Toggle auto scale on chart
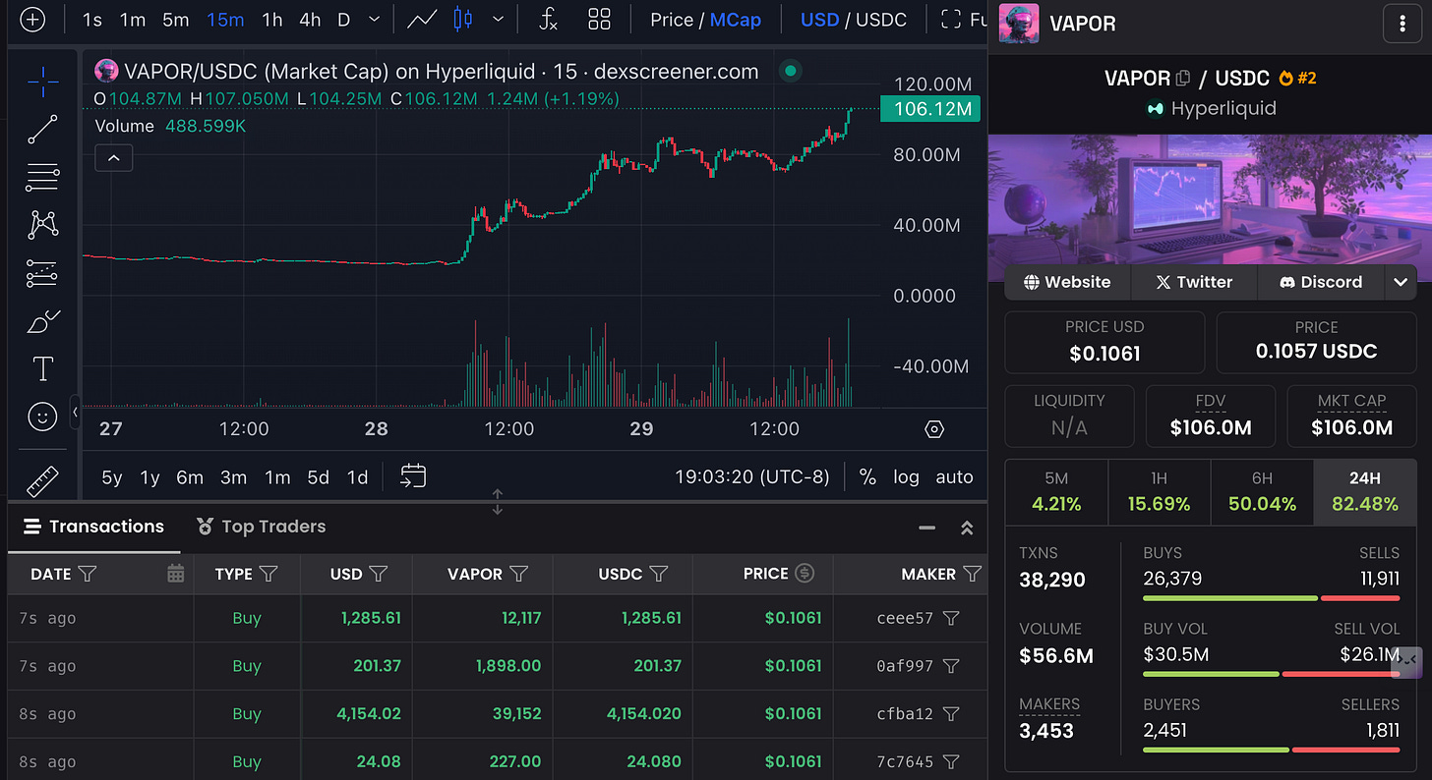 (x=954, y=477)
